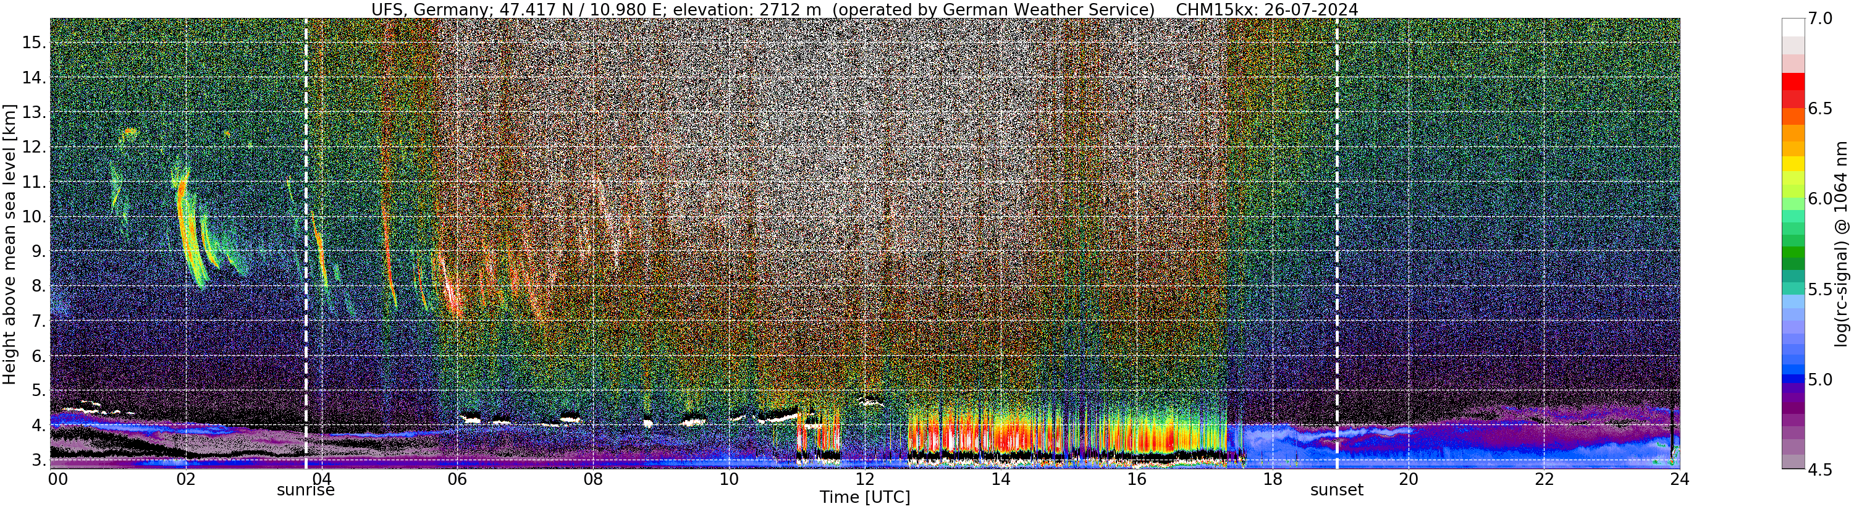Screen dimensions: 1854x509
Task: Click the colorbar tick label '5.5'
Action: [1820, 290]
